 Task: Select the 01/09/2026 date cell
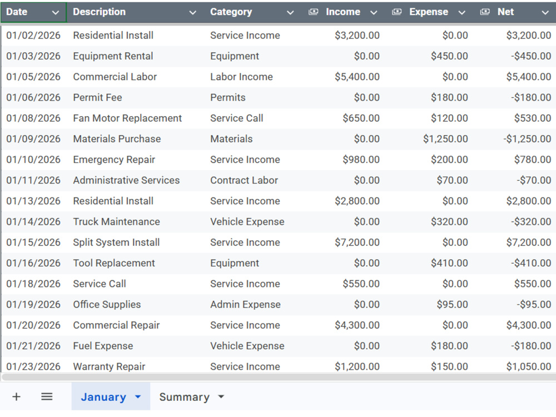point(34,138)
